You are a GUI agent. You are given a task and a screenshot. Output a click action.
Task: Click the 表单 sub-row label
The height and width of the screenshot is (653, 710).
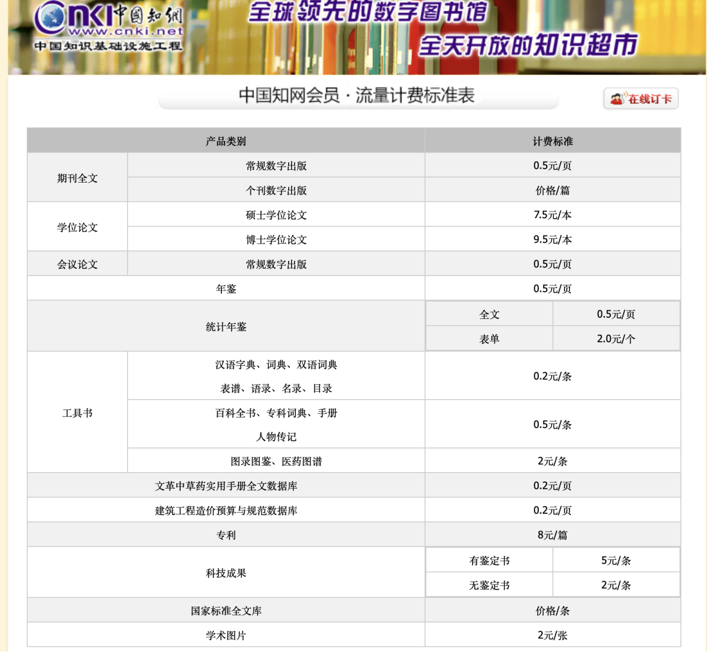point(489,339)
